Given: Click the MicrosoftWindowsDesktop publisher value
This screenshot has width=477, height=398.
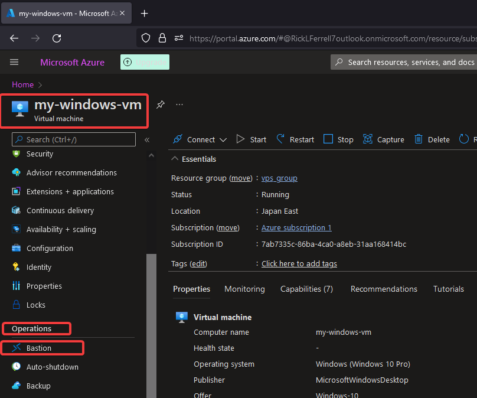Looking at the screenshot, I should [362, 380].
